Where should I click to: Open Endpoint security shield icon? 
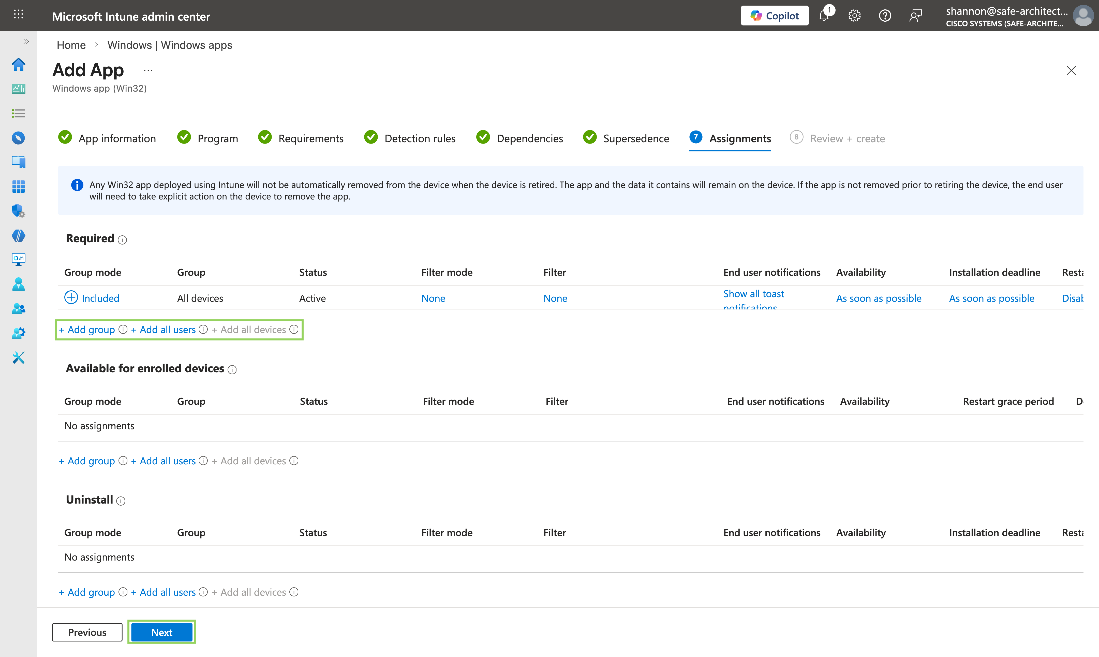[18, 211]
